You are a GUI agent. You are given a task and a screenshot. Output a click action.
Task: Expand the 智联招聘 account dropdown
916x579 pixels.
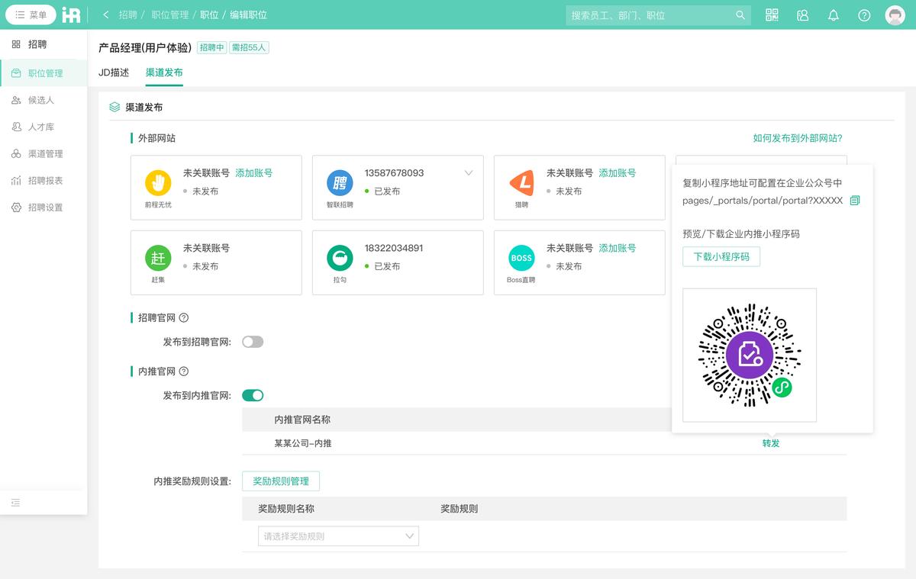click(x=468, y=173)
